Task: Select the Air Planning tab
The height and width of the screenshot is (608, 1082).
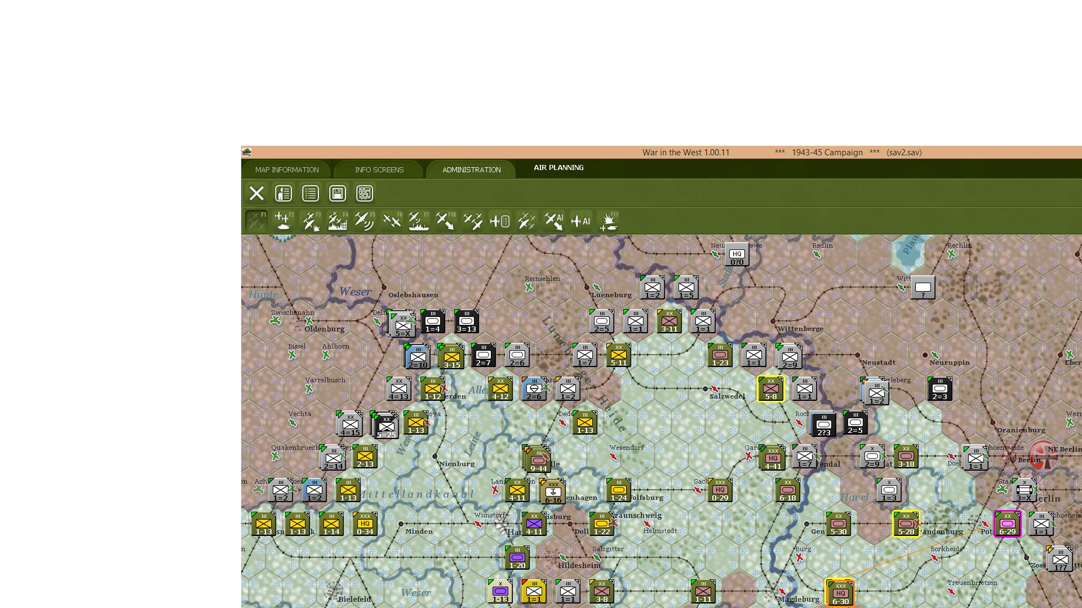Action: click(558, 168)
